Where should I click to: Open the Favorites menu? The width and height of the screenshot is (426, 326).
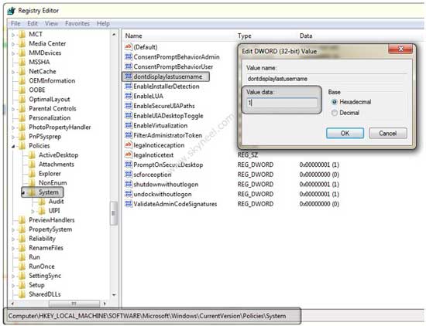[x=77, y=24]
